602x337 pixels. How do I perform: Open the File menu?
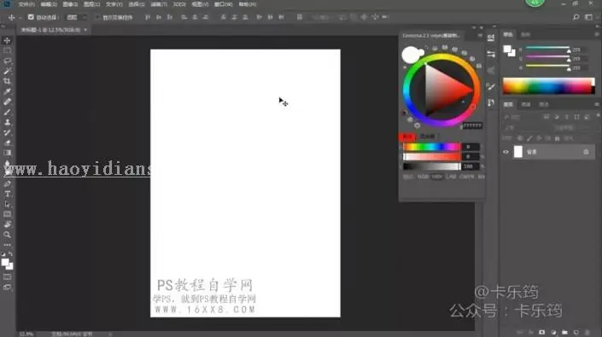pos(26,4)
